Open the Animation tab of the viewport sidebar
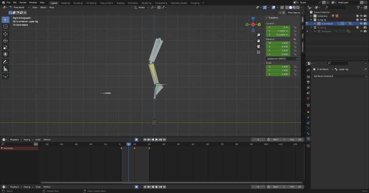 (303, 47)
